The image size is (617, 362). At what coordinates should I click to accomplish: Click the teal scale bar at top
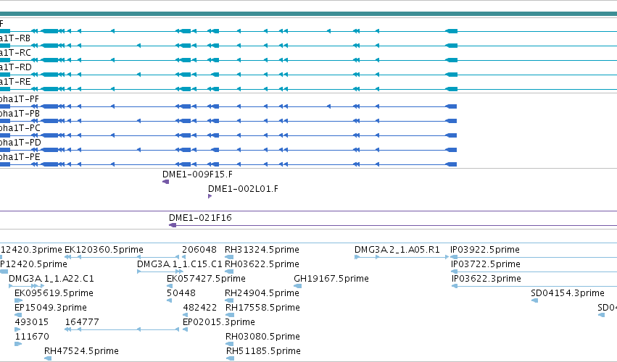[x=309, y=14]
